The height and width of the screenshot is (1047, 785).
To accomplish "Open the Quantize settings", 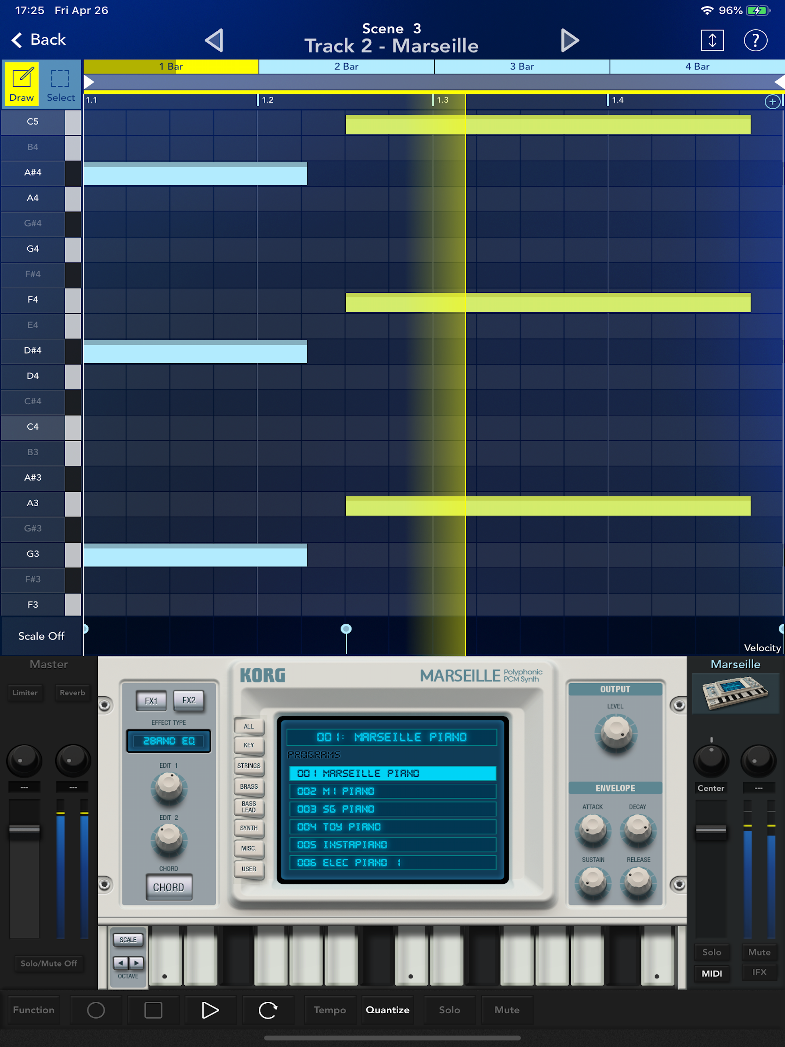I will (388, 1010).
